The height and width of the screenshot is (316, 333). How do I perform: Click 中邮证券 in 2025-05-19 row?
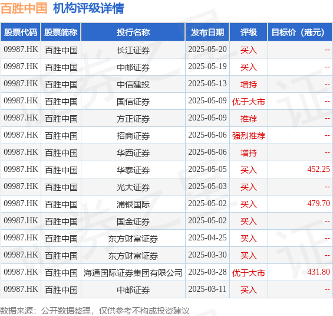[x=133, y=67]
